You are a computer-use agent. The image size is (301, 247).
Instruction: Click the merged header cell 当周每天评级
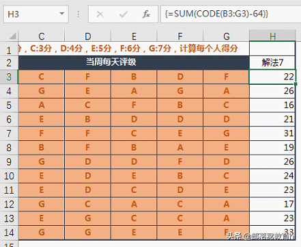134,62
